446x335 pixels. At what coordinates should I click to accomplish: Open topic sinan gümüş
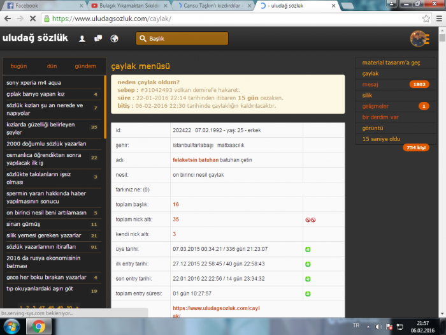pos(24,224)
